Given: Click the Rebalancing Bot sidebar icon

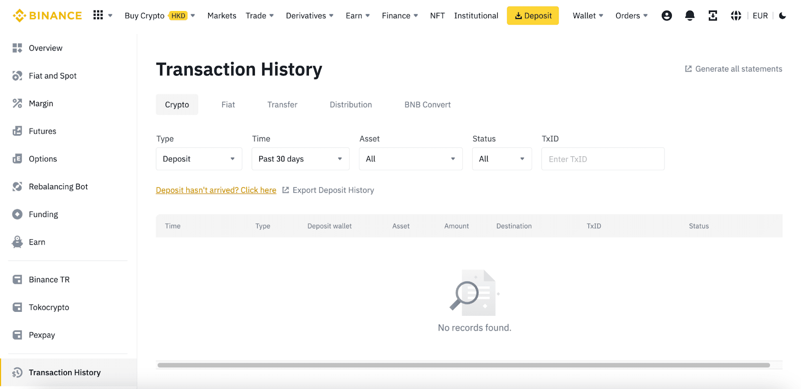Looking at the screenshot, I should coord(18,186).
